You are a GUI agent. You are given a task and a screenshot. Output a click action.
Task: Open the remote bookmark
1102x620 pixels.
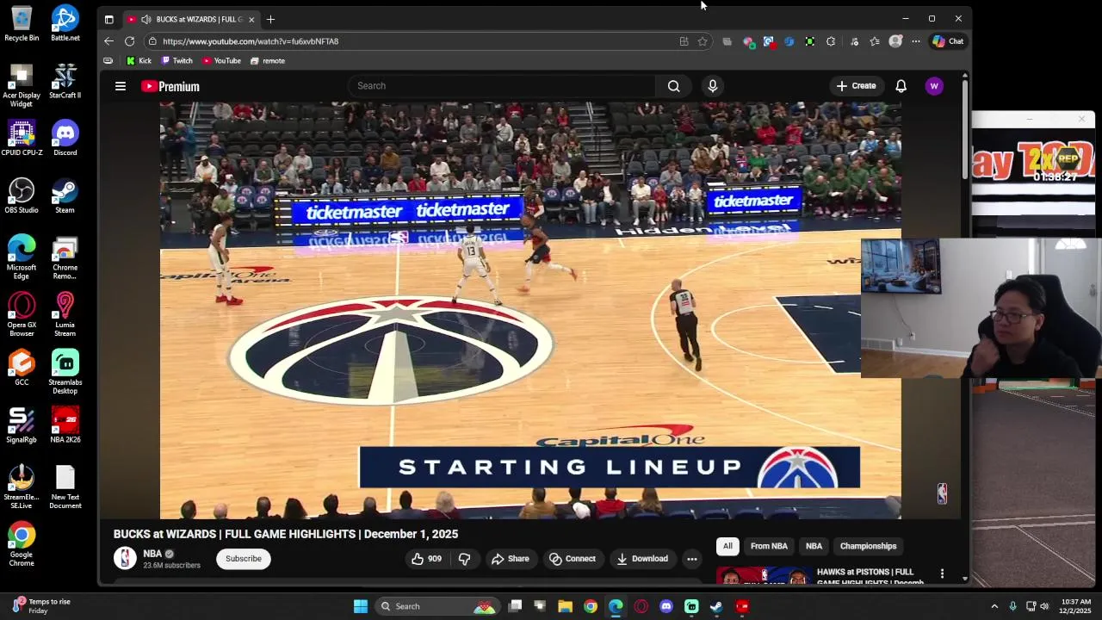point(267,61)
